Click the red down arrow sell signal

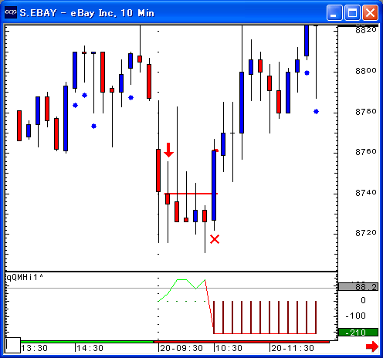pos(168,150)
